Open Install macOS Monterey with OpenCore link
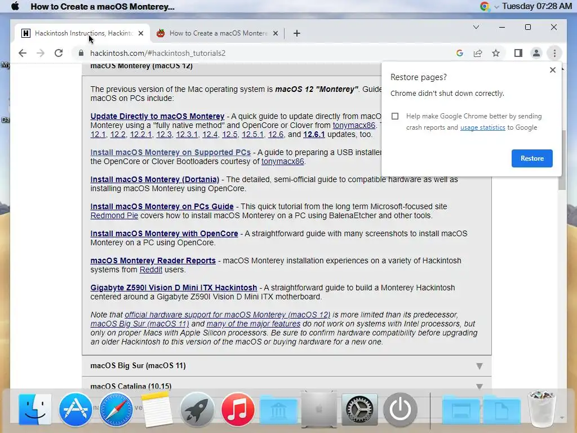577x433 pixels. tap(164, 233)
